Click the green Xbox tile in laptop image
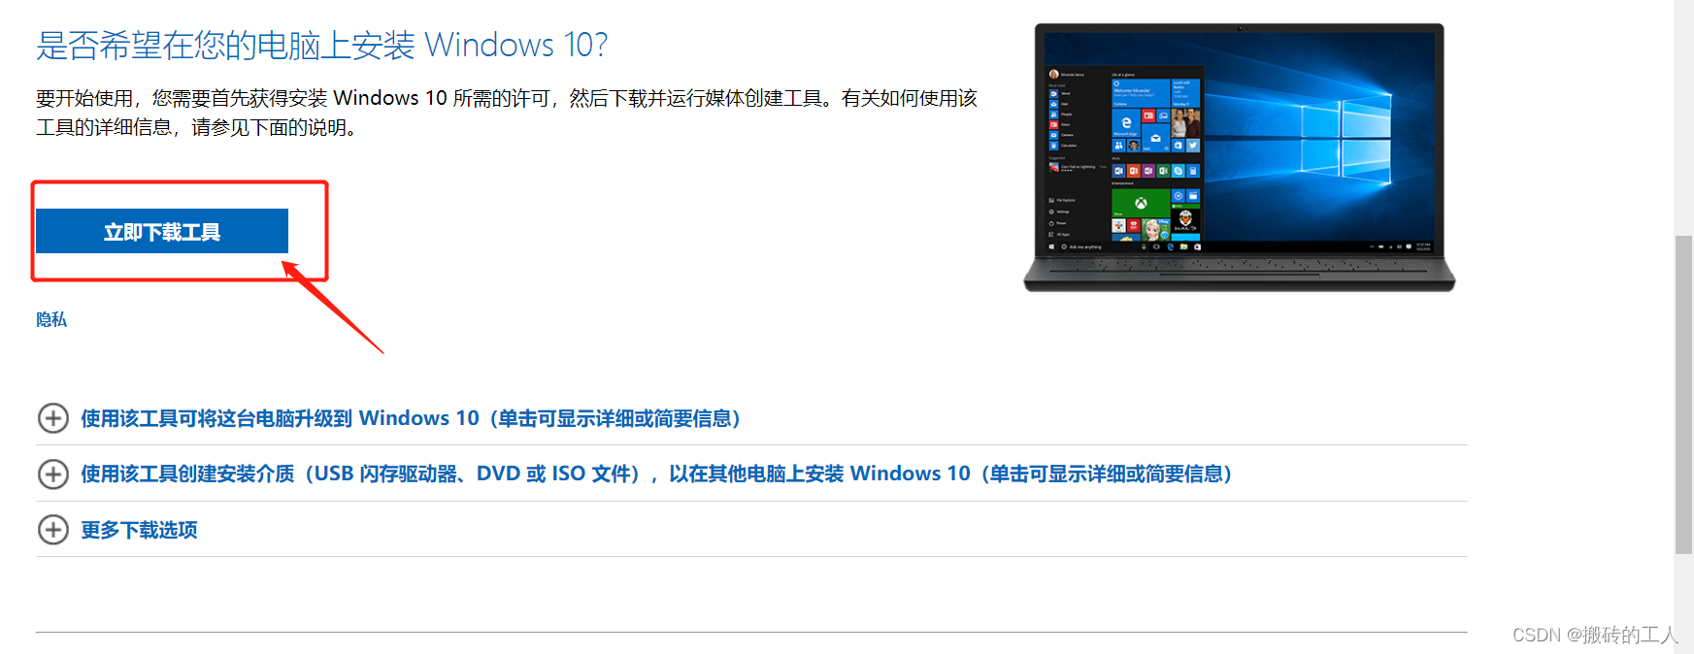The image size is (1694, 654). [1141, 203]
